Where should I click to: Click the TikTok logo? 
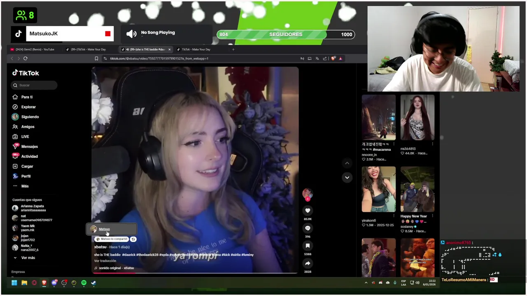point(26,73)
